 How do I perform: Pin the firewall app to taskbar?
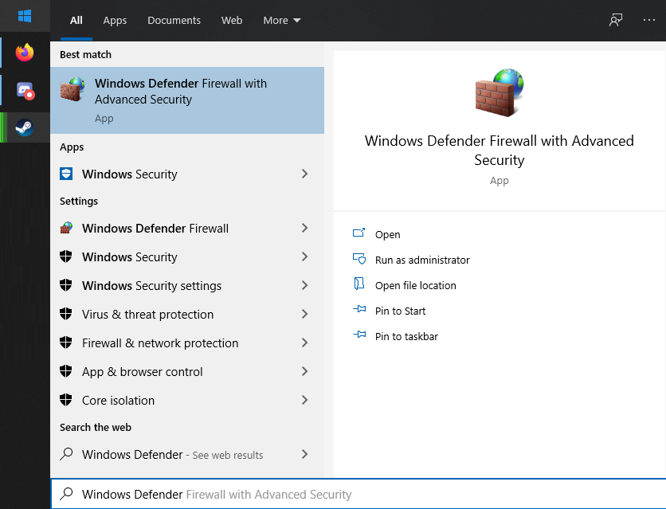406,337
